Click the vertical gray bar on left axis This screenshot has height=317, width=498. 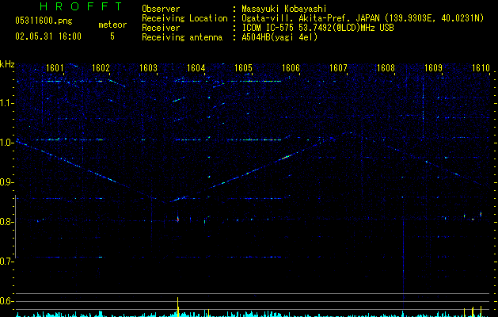pos(15,227)
